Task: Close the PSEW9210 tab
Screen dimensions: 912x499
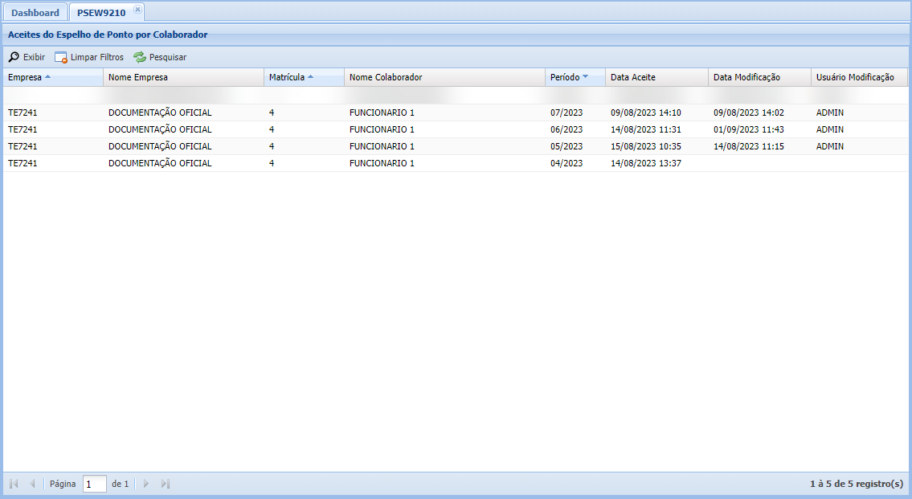Action: [x=137, y=9]
